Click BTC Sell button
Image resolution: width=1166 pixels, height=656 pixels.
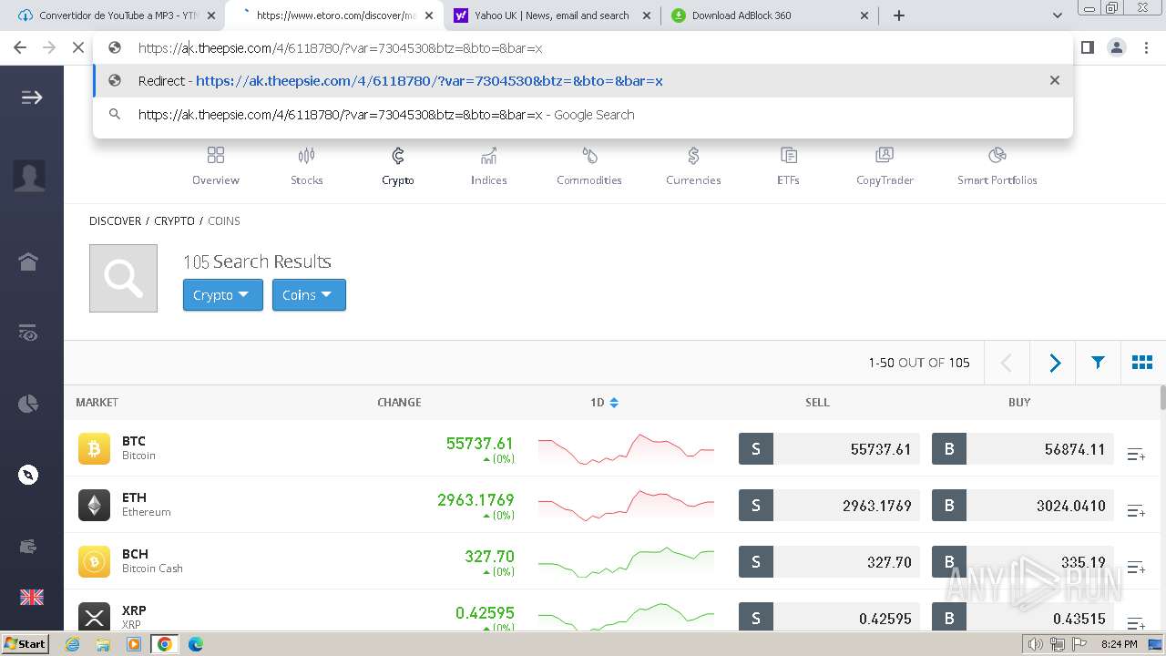coord(829,449)
